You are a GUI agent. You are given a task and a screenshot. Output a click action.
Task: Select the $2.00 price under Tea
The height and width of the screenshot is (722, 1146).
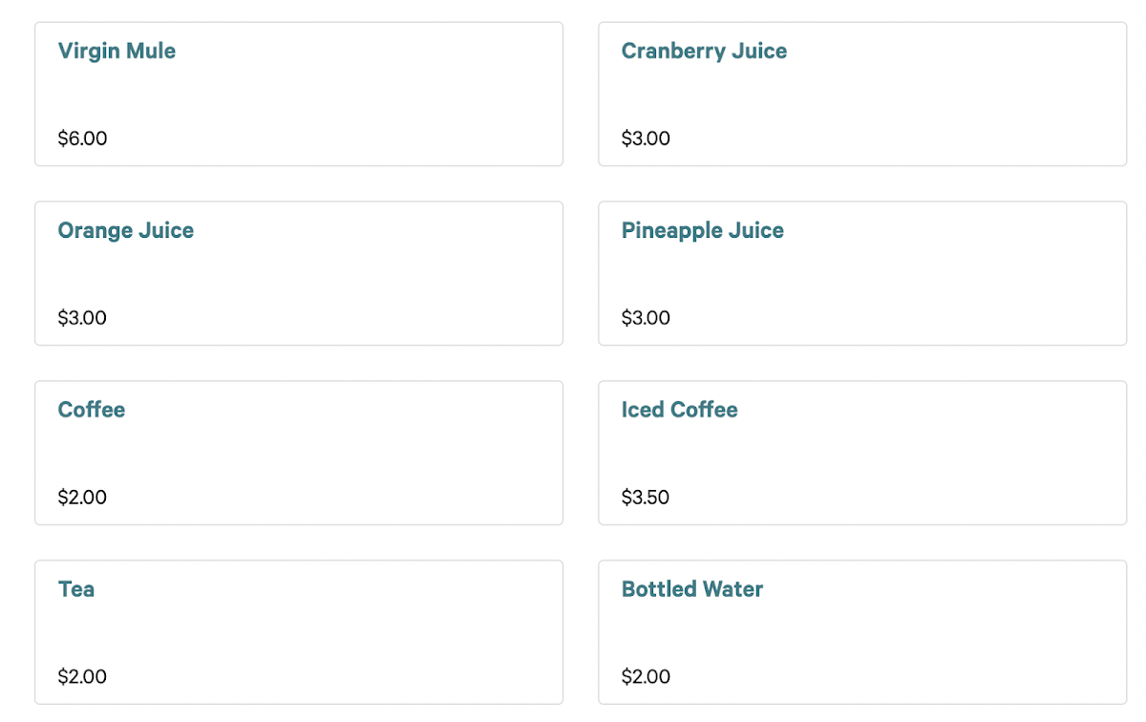click(82, 677)
